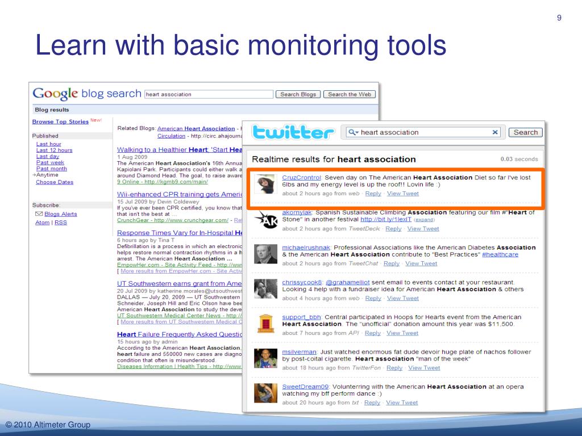
Task: Filter blog results by Last day
Action: tap(48, 156)
